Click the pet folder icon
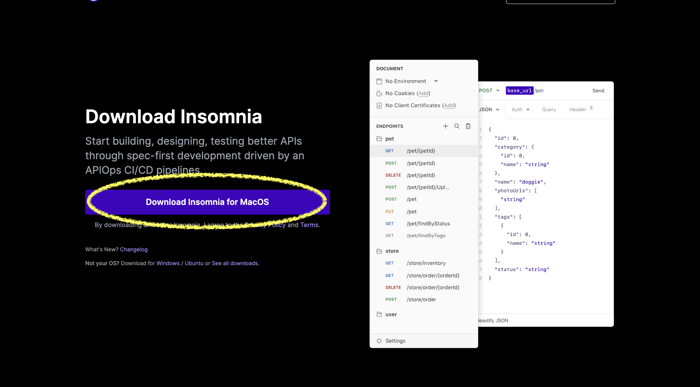Image resolution: width=700 pixels, height=387 pixels. (379, 138)
